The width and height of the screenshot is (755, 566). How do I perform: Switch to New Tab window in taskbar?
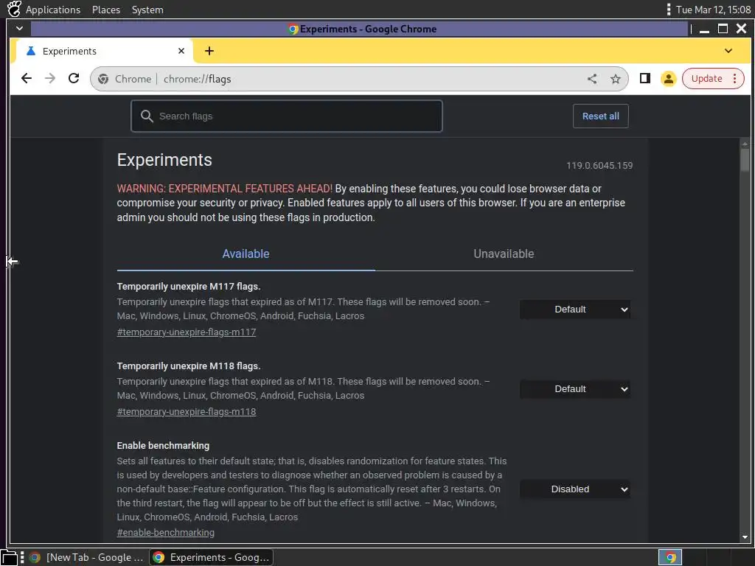pyautogui.click(x=87, y=557)
